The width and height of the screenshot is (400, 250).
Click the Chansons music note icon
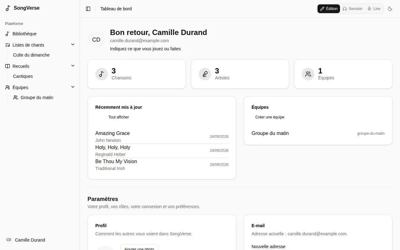[102, 74]
